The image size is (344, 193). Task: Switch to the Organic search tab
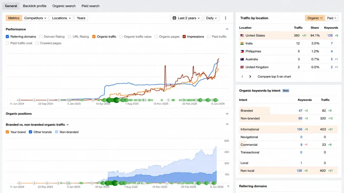[64, 6]
